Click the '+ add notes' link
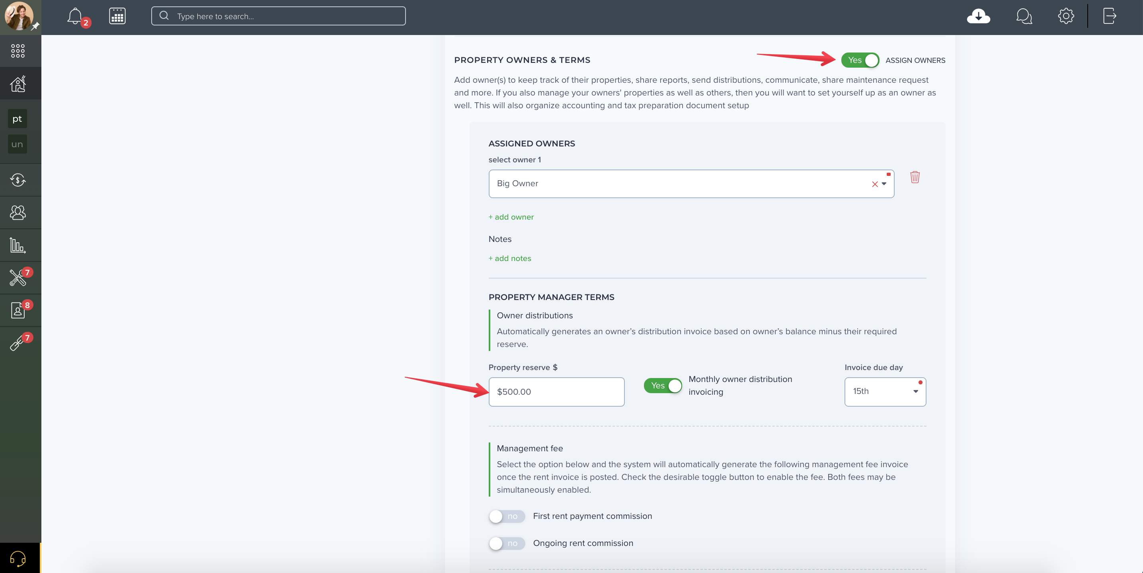The image size is (1143, 573). pos(510,259)
